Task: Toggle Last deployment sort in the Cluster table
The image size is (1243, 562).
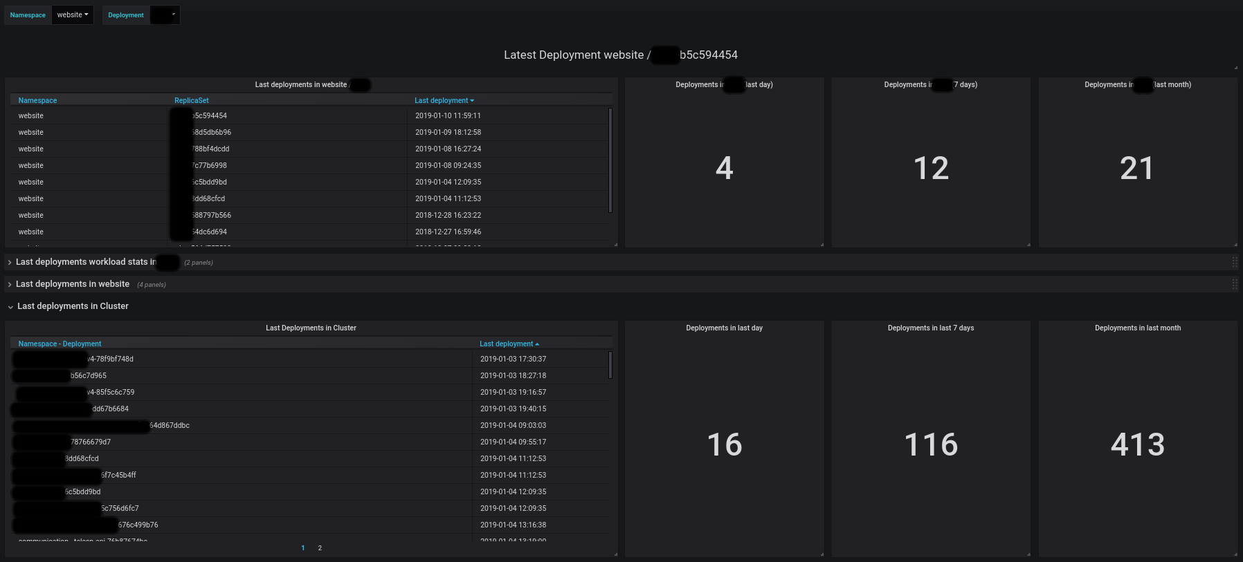Action: (x=509, y=344)
